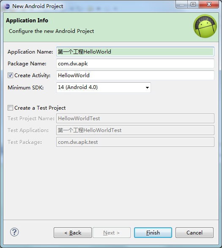The height and width of the screenshot is (248, 222).
Task: Click the help question mark icon
Action: [x=14, y=232]
